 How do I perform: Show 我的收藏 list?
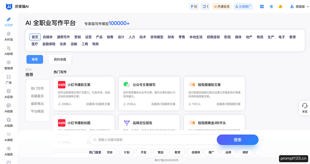pos(60,59)
